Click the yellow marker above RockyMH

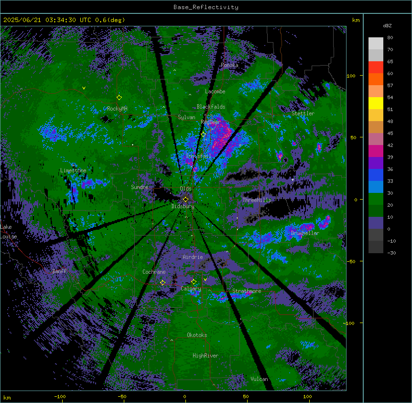click(x=119, y=98)
